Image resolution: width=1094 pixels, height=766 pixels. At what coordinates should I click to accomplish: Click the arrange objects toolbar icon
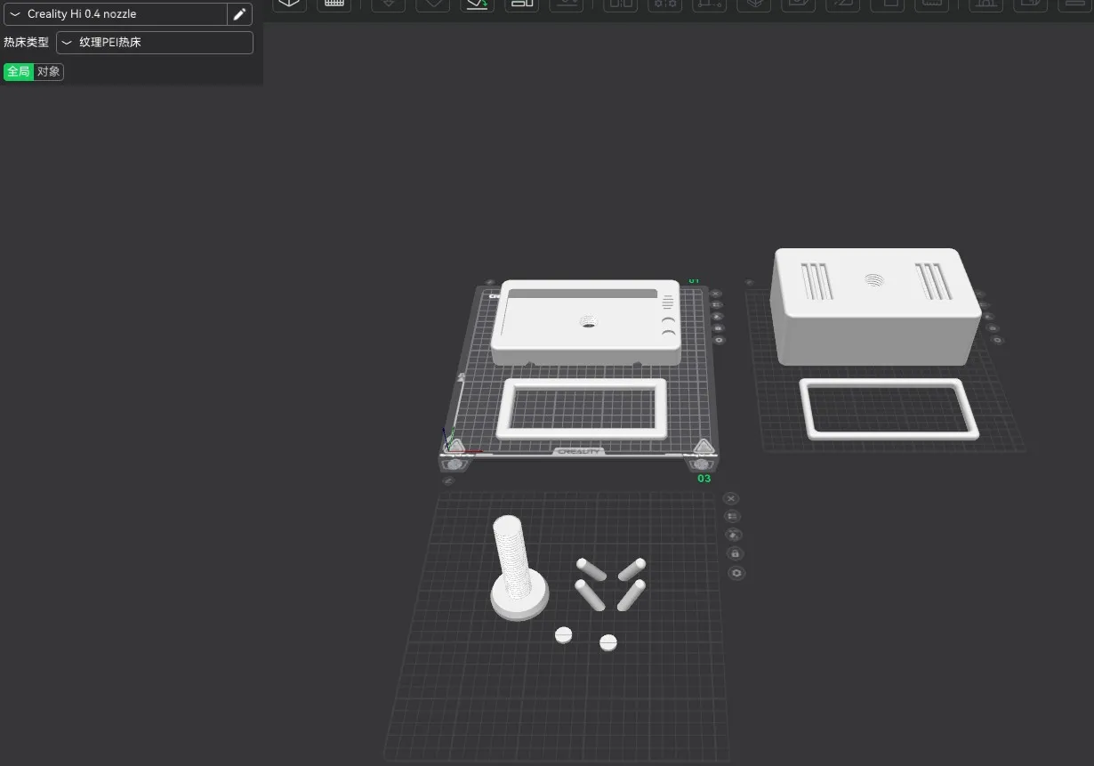tap(522, 4)
